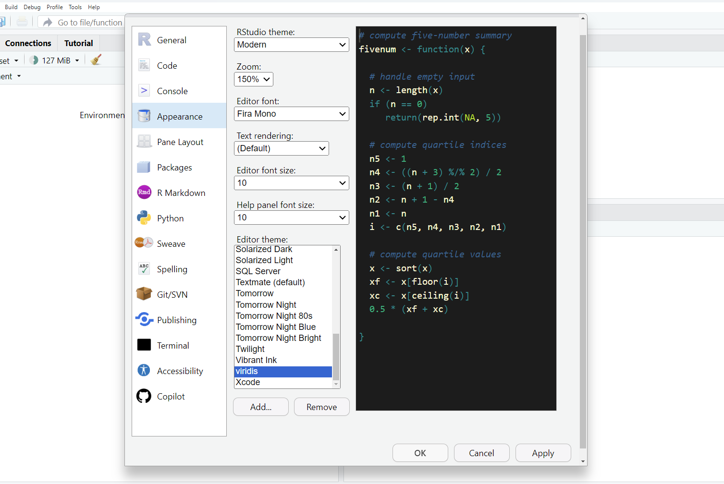Open the Zoom level dropdown
Screen dimensions: 724x484
click(254, 79)
